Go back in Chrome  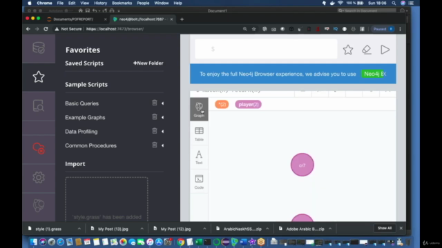pos(28,29)
